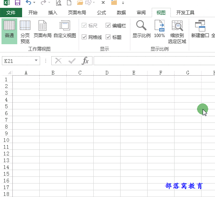This screenshot has width=215, height=197.
Task: Switch to the Formulas (公式) tab
Action: click(102, 13)
